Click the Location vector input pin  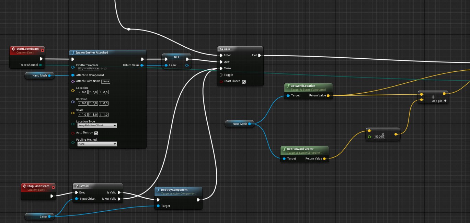73,91
